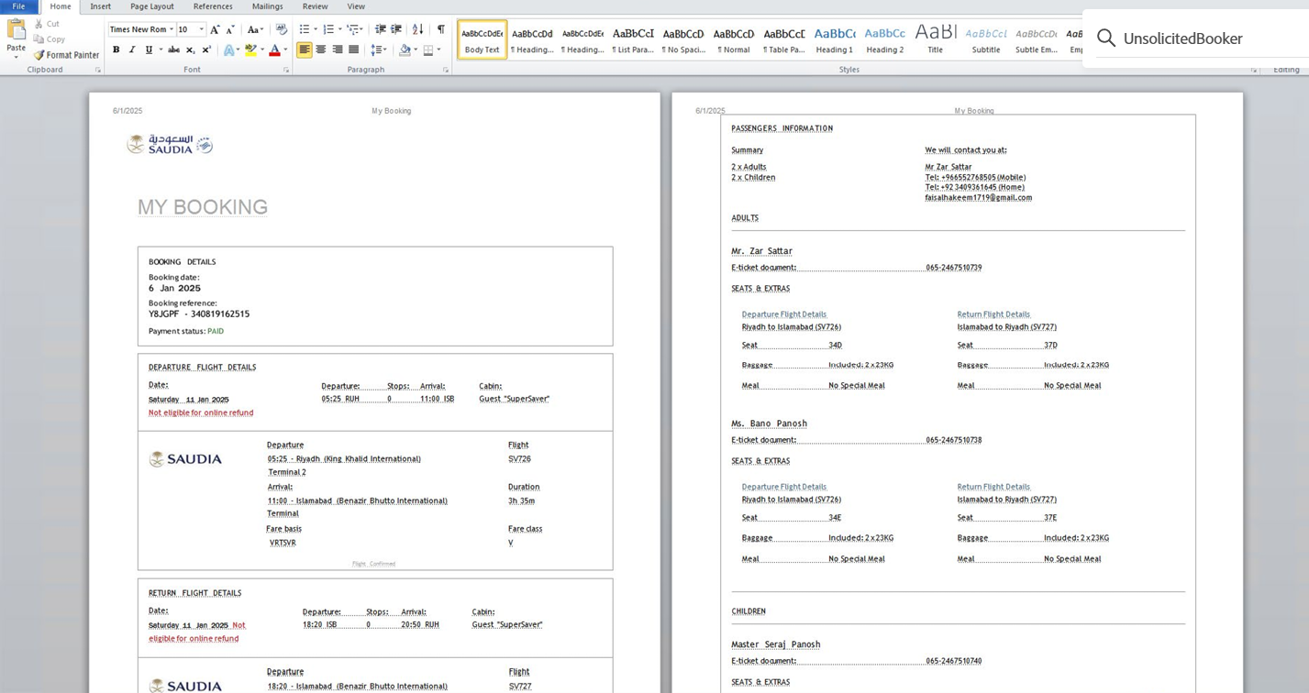Apply bold formatting
1309x693 pixels.
[x=115, y=49]
